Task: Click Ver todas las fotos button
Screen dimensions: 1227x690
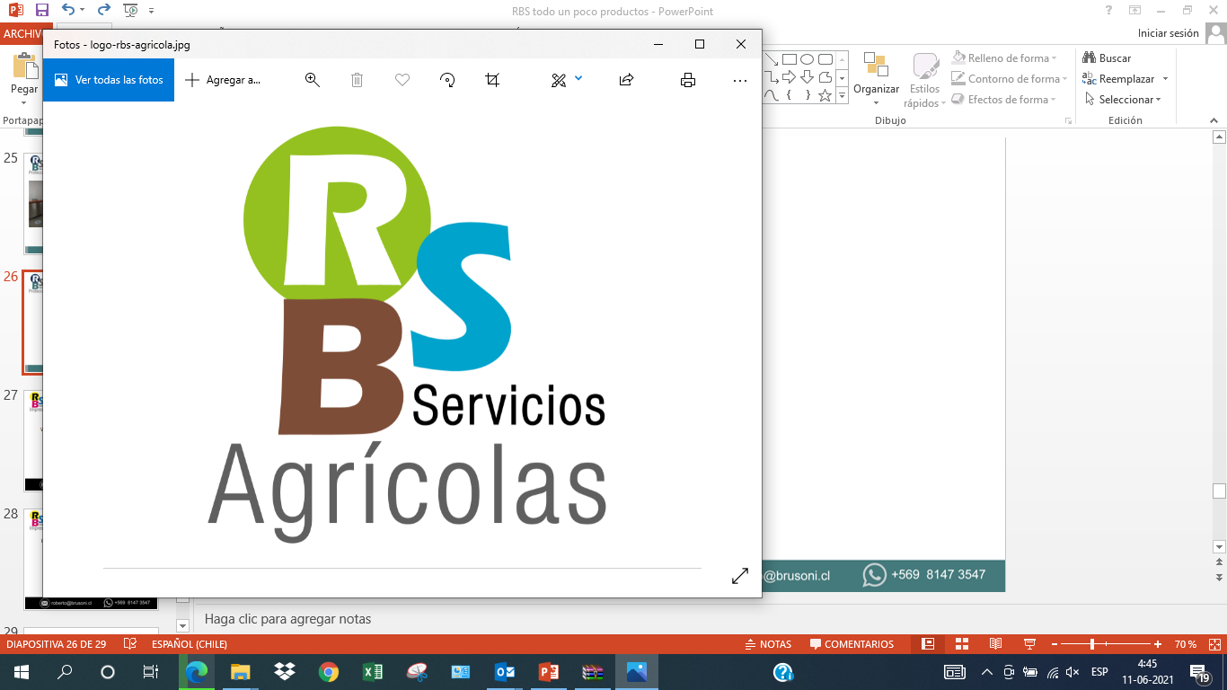Action: click(109, 80)
